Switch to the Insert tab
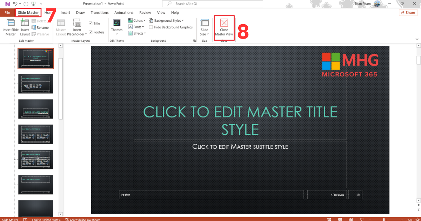 click(x=65, y=13)
